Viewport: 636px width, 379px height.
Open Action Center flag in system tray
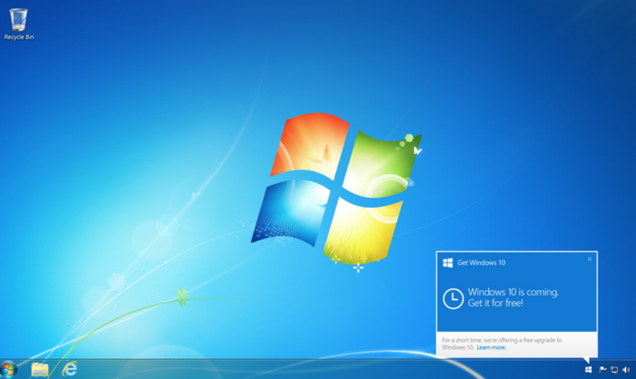click(603, 370)
